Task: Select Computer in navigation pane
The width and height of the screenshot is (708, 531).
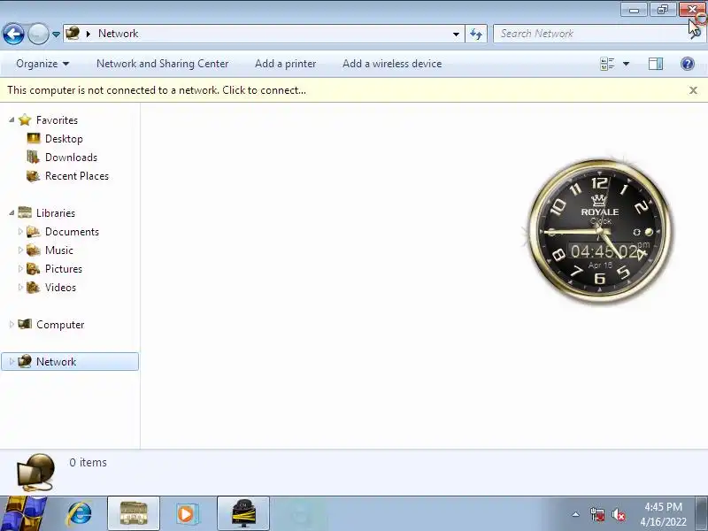Action: pyautogui.click(x=60, y=324)
